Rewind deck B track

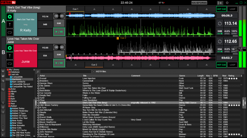click(56, 47)
